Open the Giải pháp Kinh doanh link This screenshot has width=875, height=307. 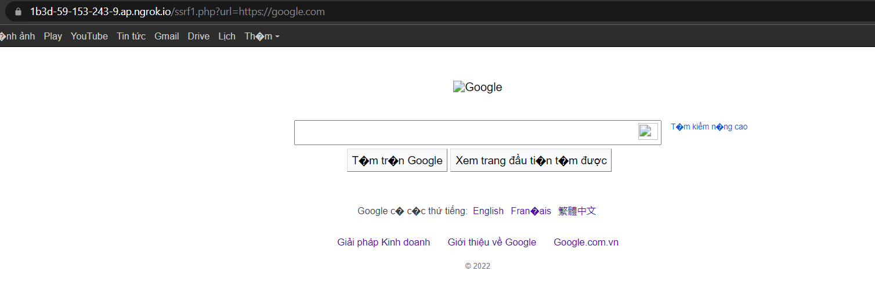384,243
